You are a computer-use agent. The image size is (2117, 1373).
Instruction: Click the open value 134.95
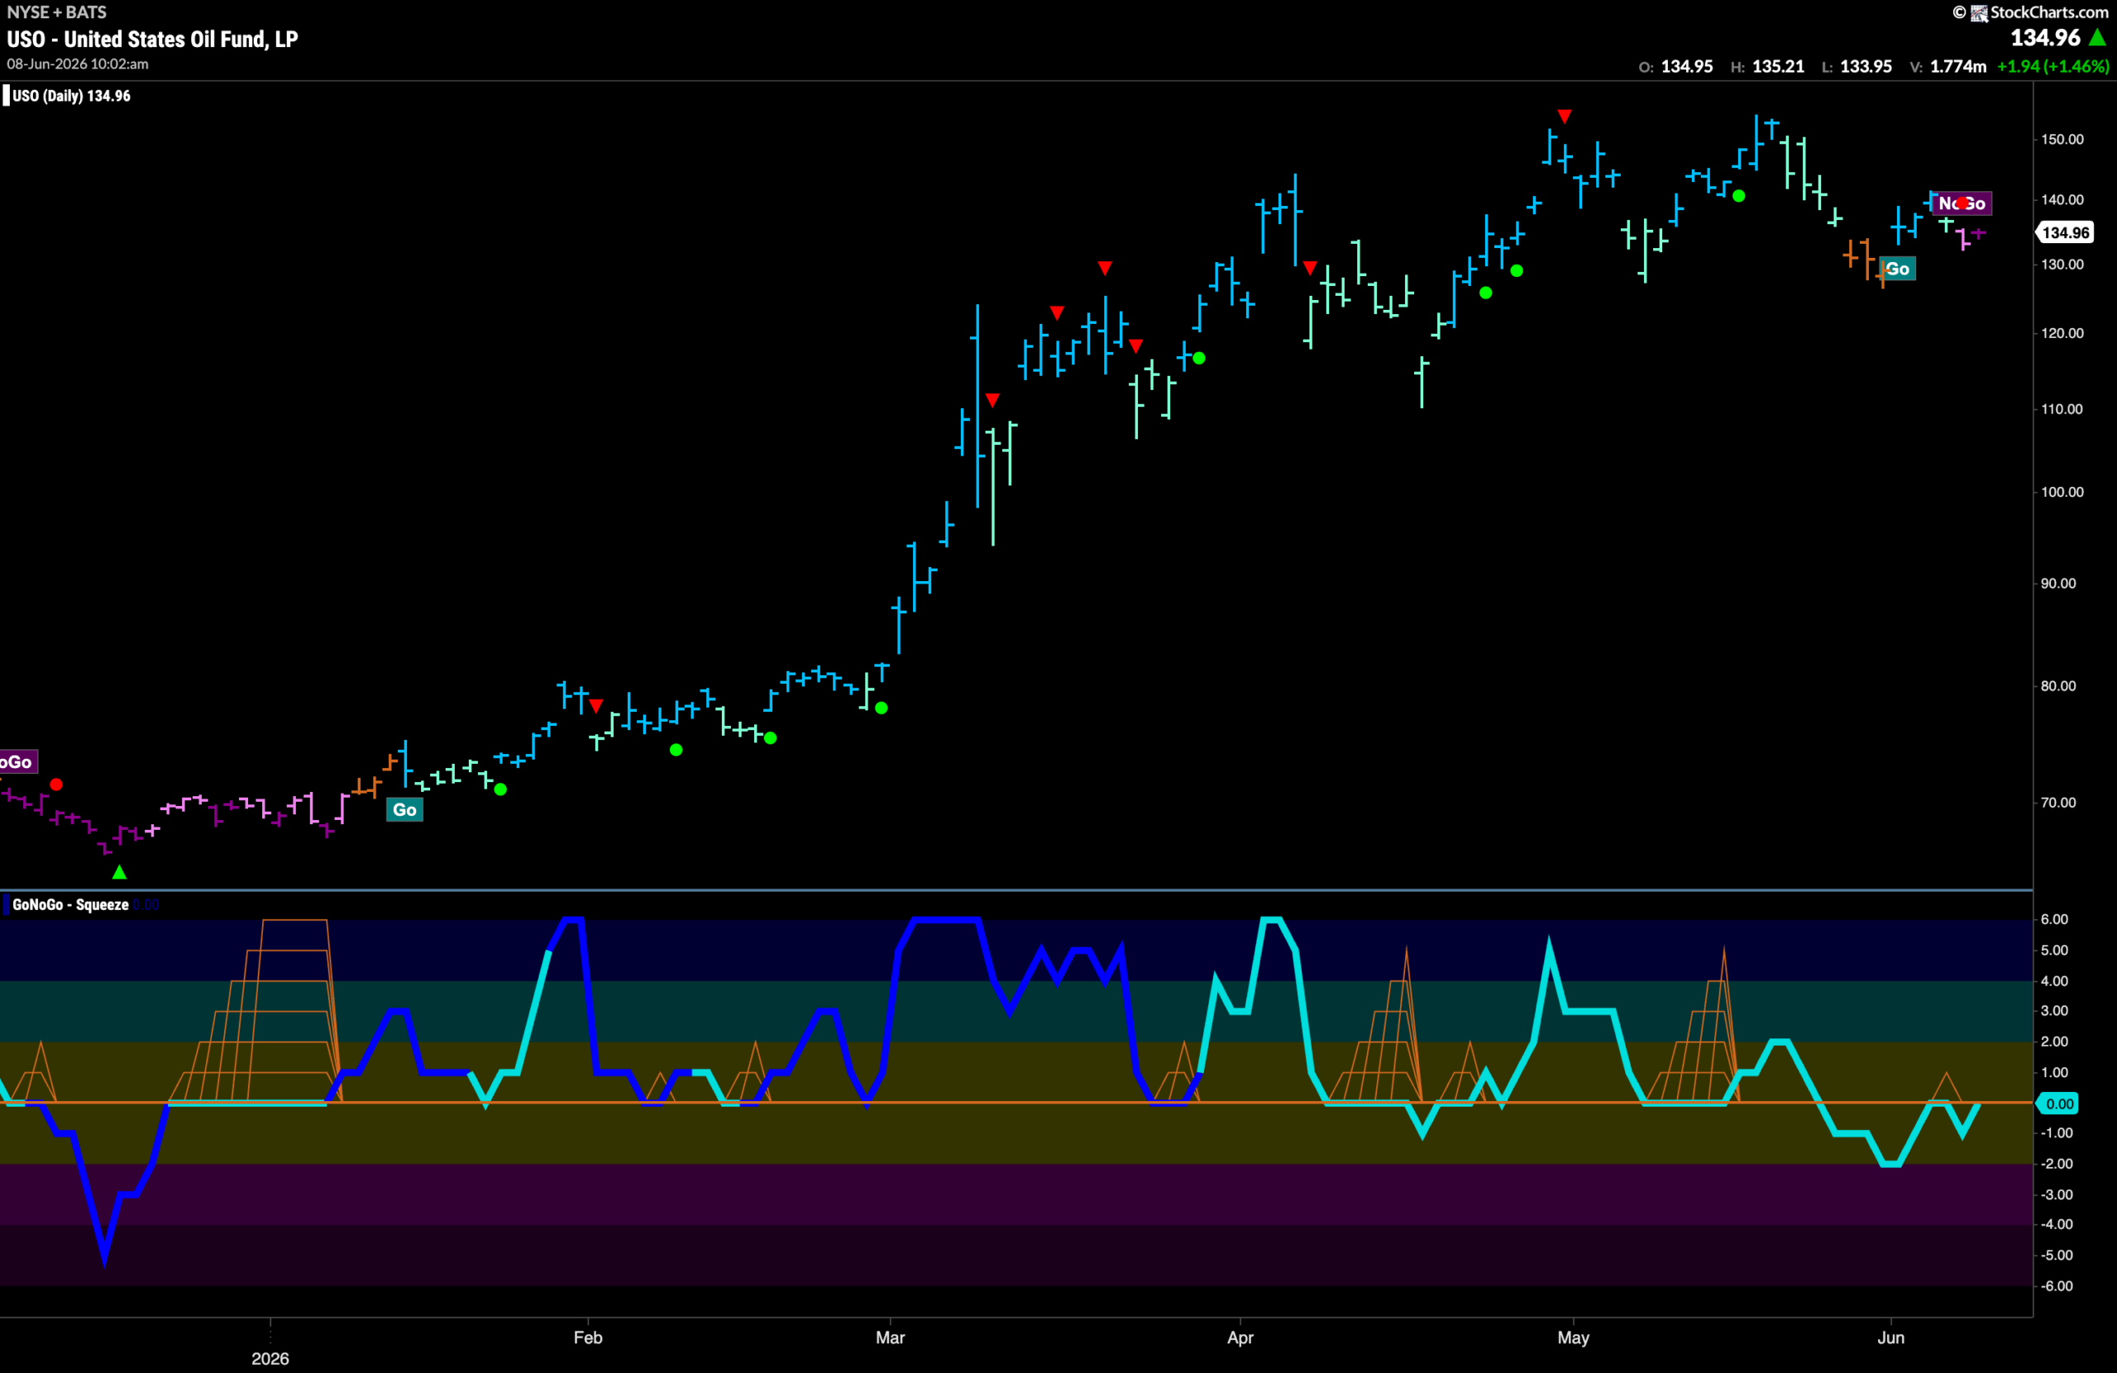pyautogui.click(x=1686, y=67)
